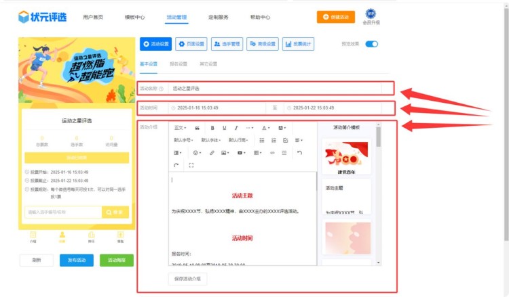The height and width of the screenshot is (297, 509).
Task: Open the 默认字体 font family dropdown
Action: [x=210, y=140]
